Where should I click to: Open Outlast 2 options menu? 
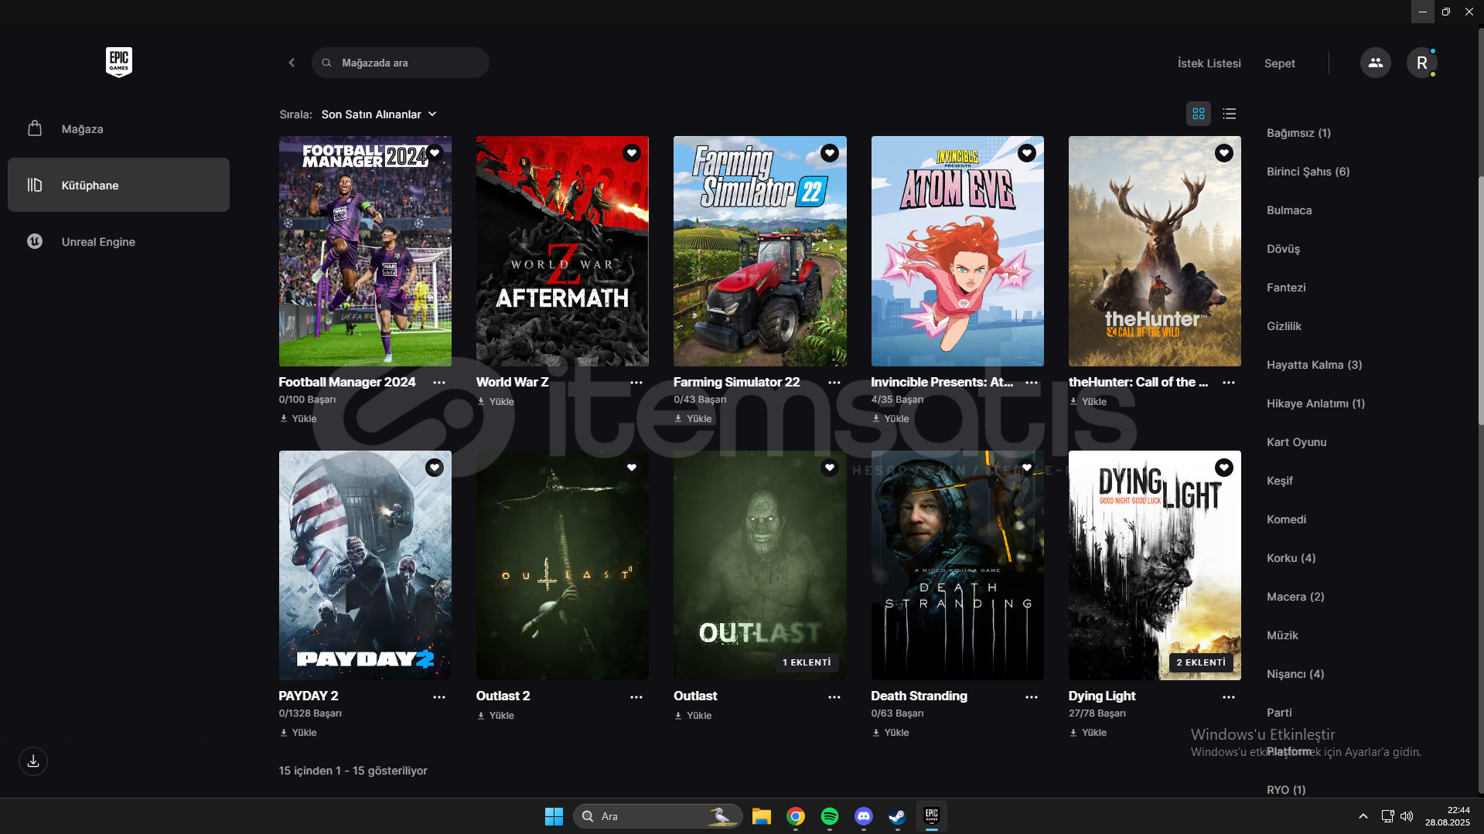tap(636, 697)
